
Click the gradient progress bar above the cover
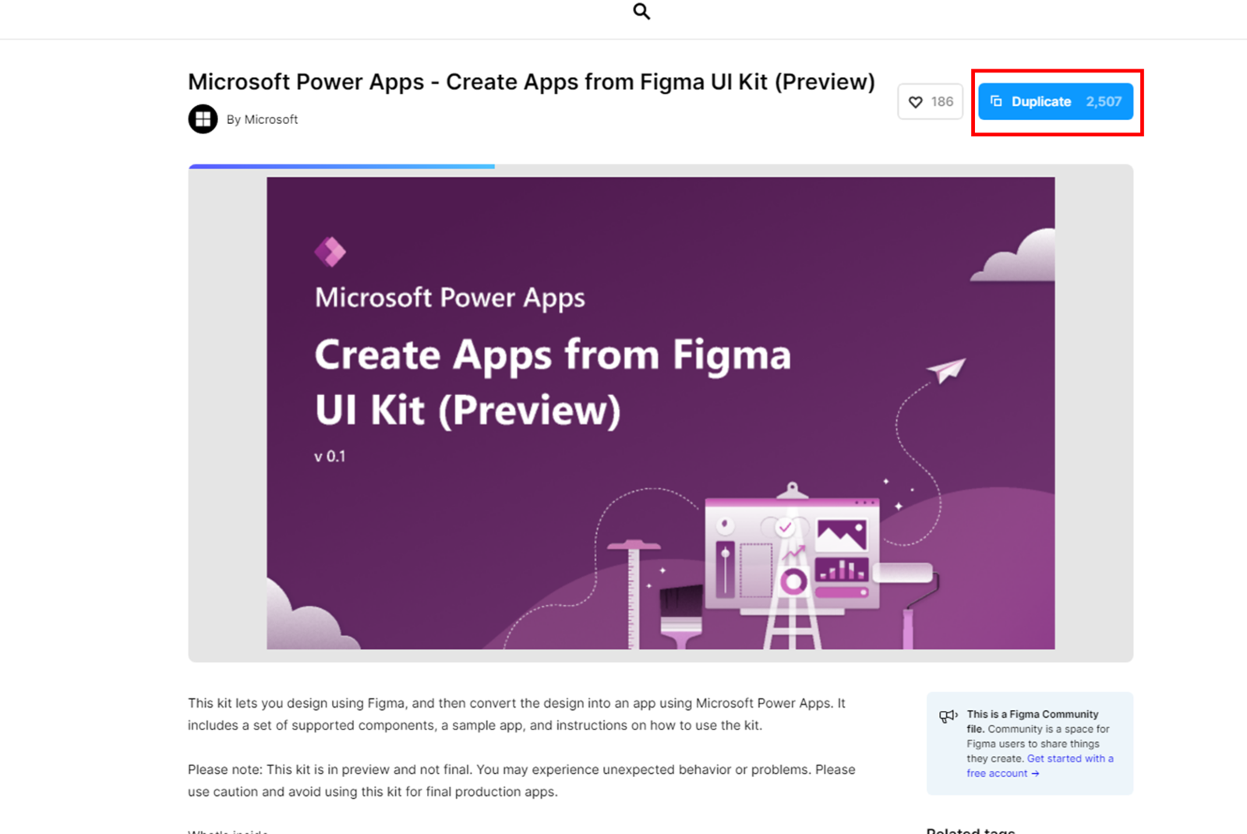coord(341,166)
